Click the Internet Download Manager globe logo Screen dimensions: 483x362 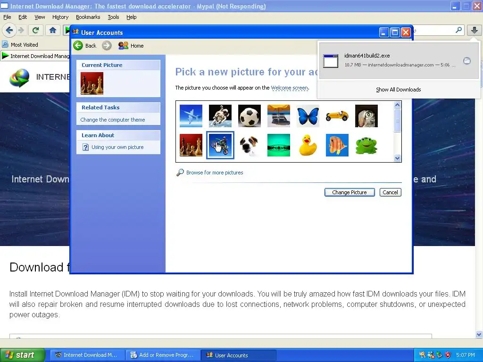click(19, 78)
